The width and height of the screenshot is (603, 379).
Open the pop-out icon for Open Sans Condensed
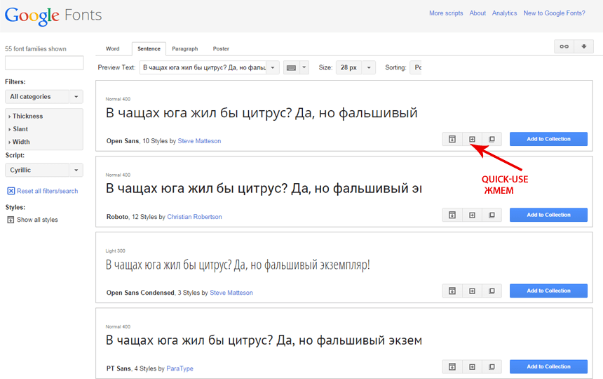pos(492,291)
